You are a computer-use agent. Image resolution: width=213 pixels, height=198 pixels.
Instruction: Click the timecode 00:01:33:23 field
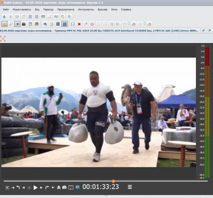(x=101, y=187)
